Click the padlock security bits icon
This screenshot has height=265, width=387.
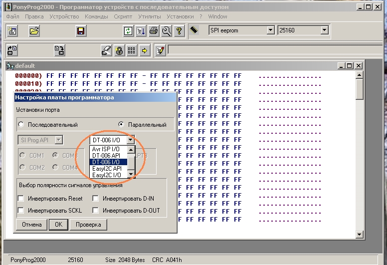(119, 50)
